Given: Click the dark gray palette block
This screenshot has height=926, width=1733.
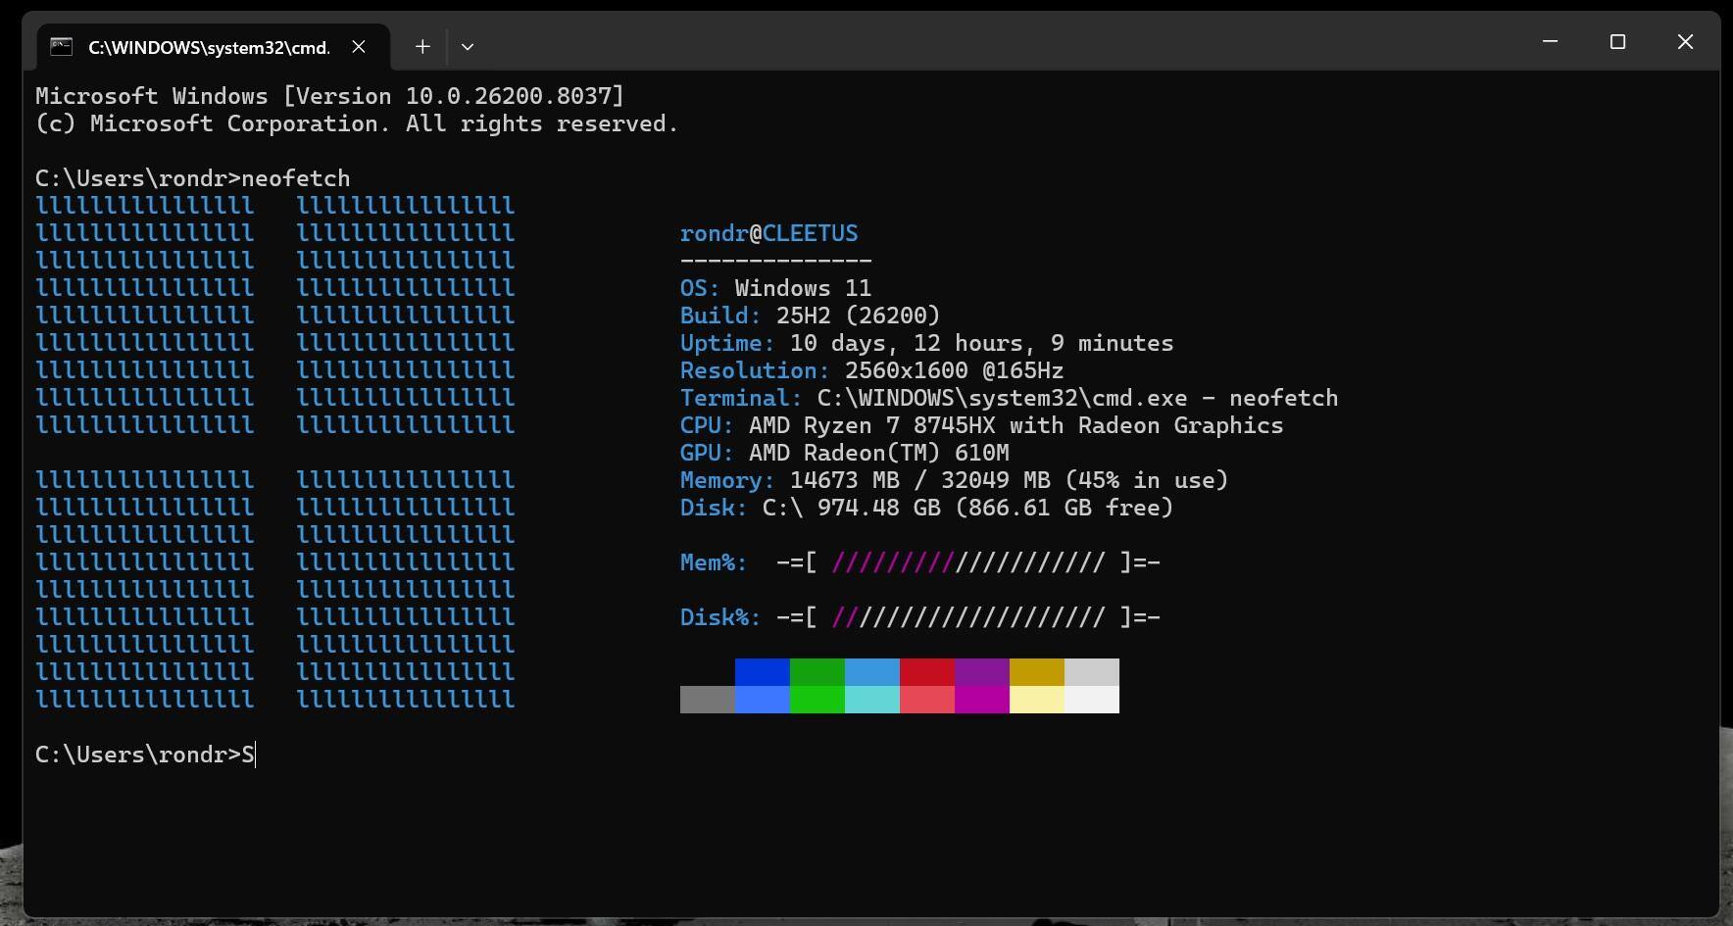Looking at the screenshot, I should (707, 700).
